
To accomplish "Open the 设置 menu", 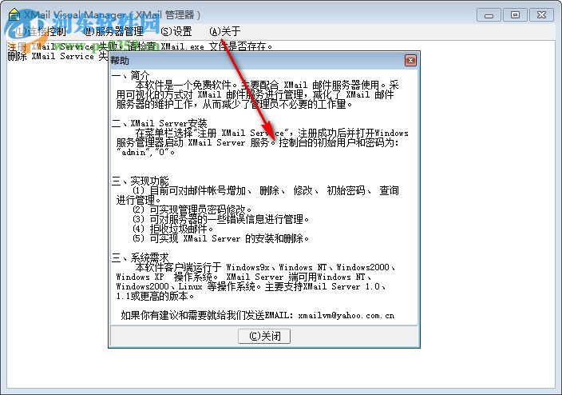I will pyautogui.click(x=176, y=32).
